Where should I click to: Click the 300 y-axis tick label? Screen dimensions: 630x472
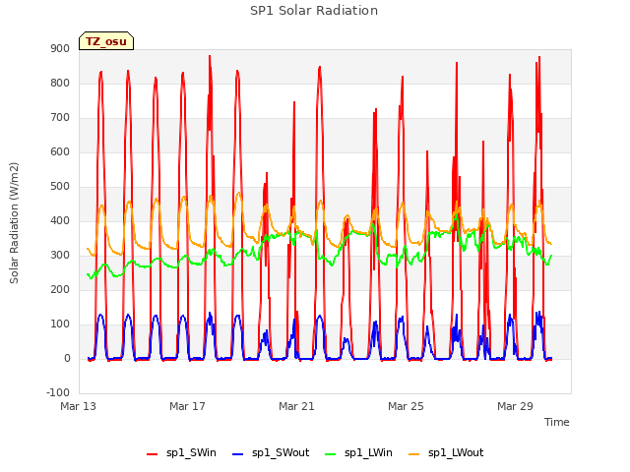click(60, 256)
